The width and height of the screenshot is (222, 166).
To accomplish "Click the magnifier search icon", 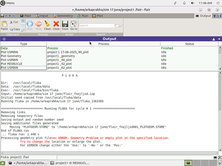I will [121, 26].
